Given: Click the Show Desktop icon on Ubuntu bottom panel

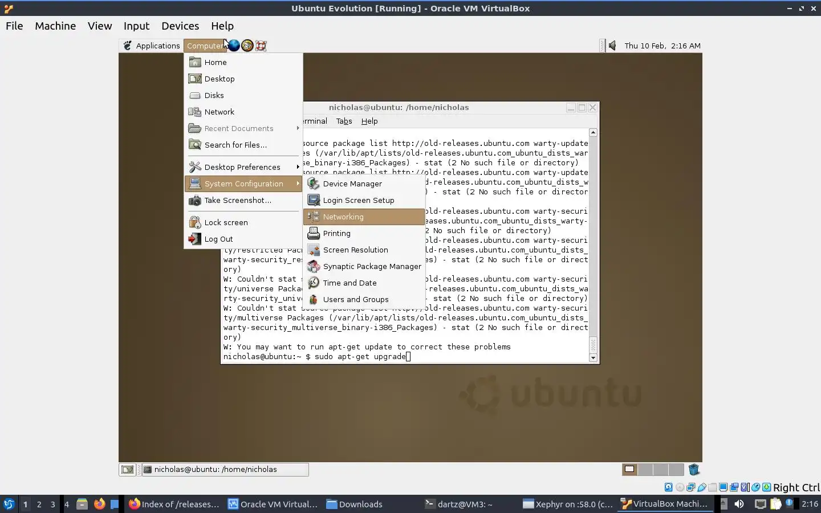Looking at the screenshot, I should pos(127,470).
